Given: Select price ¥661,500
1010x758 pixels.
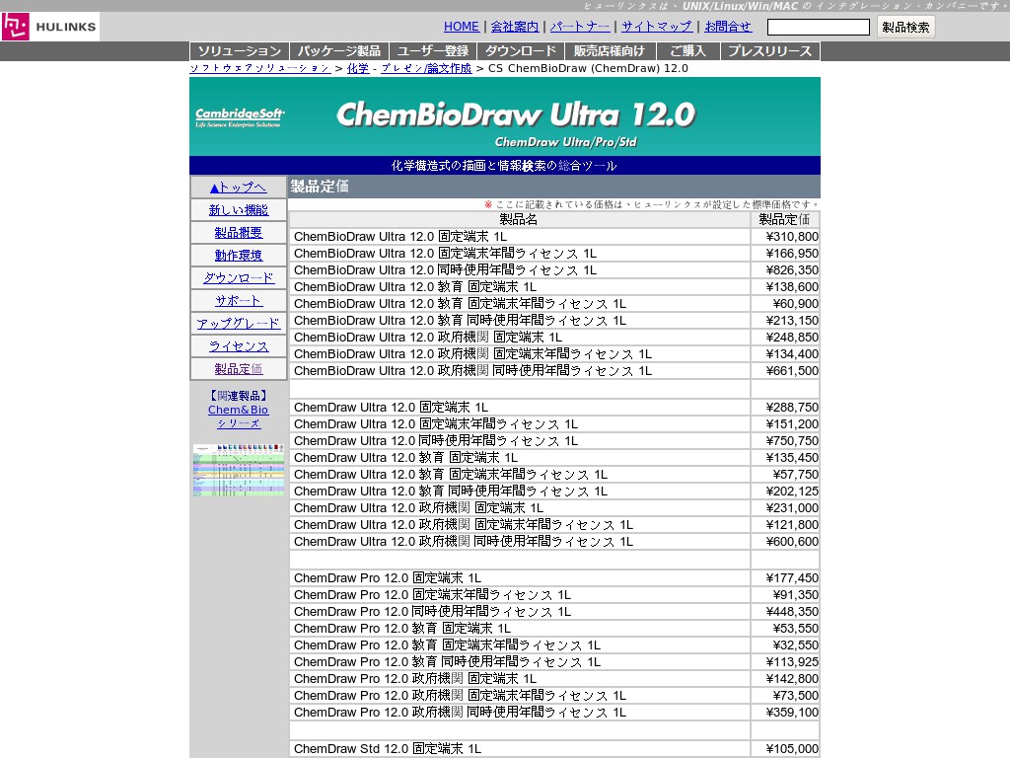Looking at the screenshot, I should [792, 371].
